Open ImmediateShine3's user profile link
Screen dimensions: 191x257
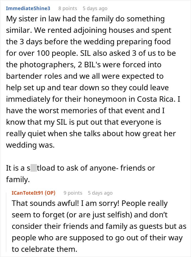point(28,8)
